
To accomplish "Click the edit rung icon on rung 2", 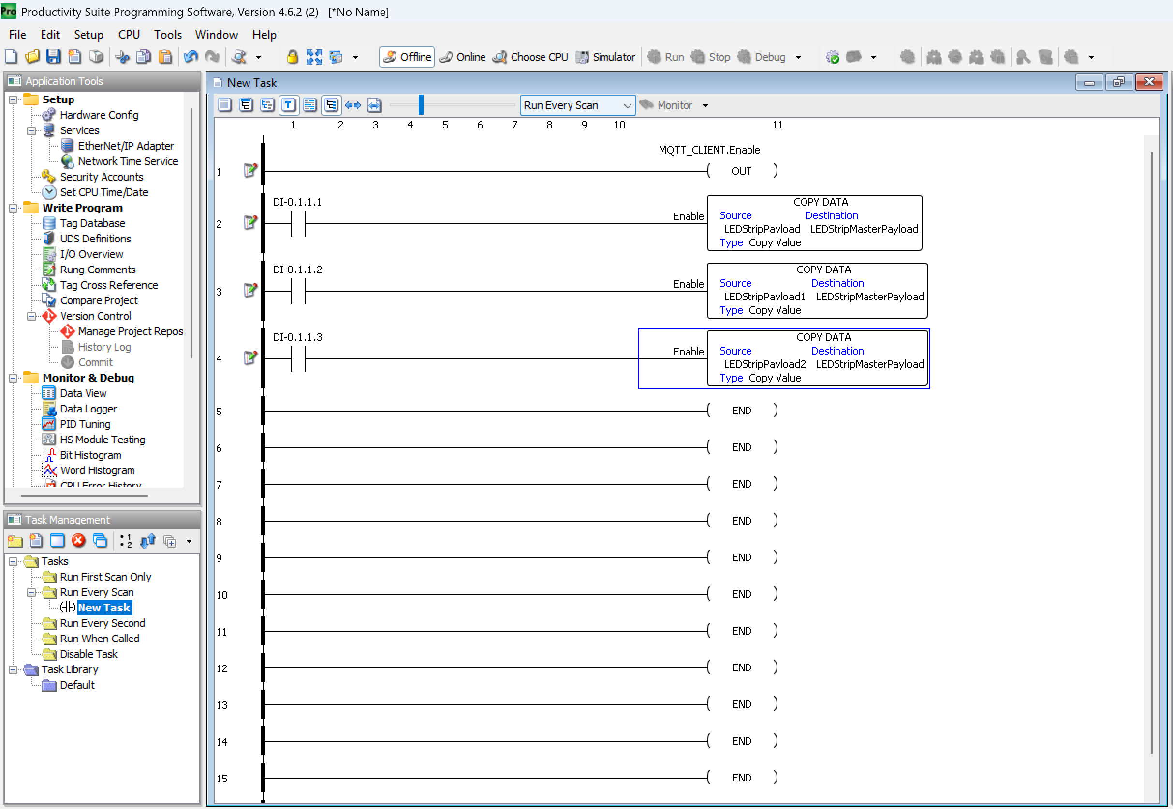I will pos(250,222).
